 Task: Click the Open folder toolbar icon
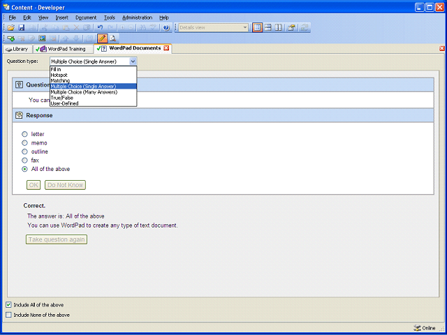[x=11, y=28]
